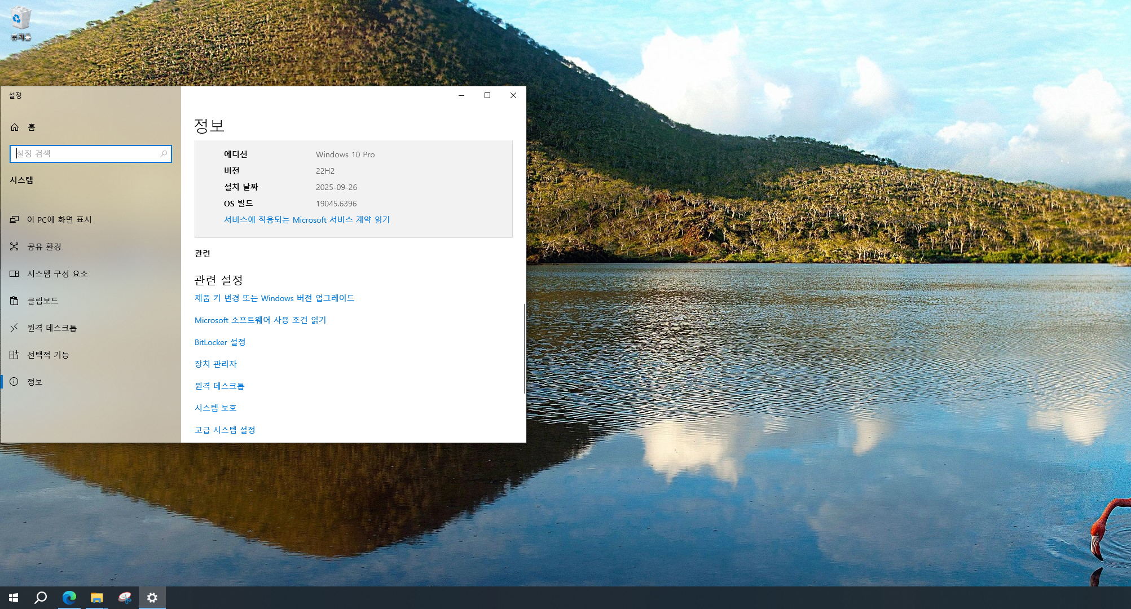The height and width of the screenshot is (609, 1131).
Task: Open System protection (시스템 보호) link
Action: [x=215, y=408]
